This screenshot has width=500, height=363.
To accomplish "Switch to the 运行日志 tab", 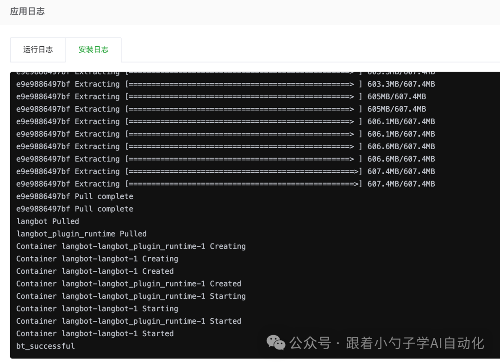I will pos(38,50).
